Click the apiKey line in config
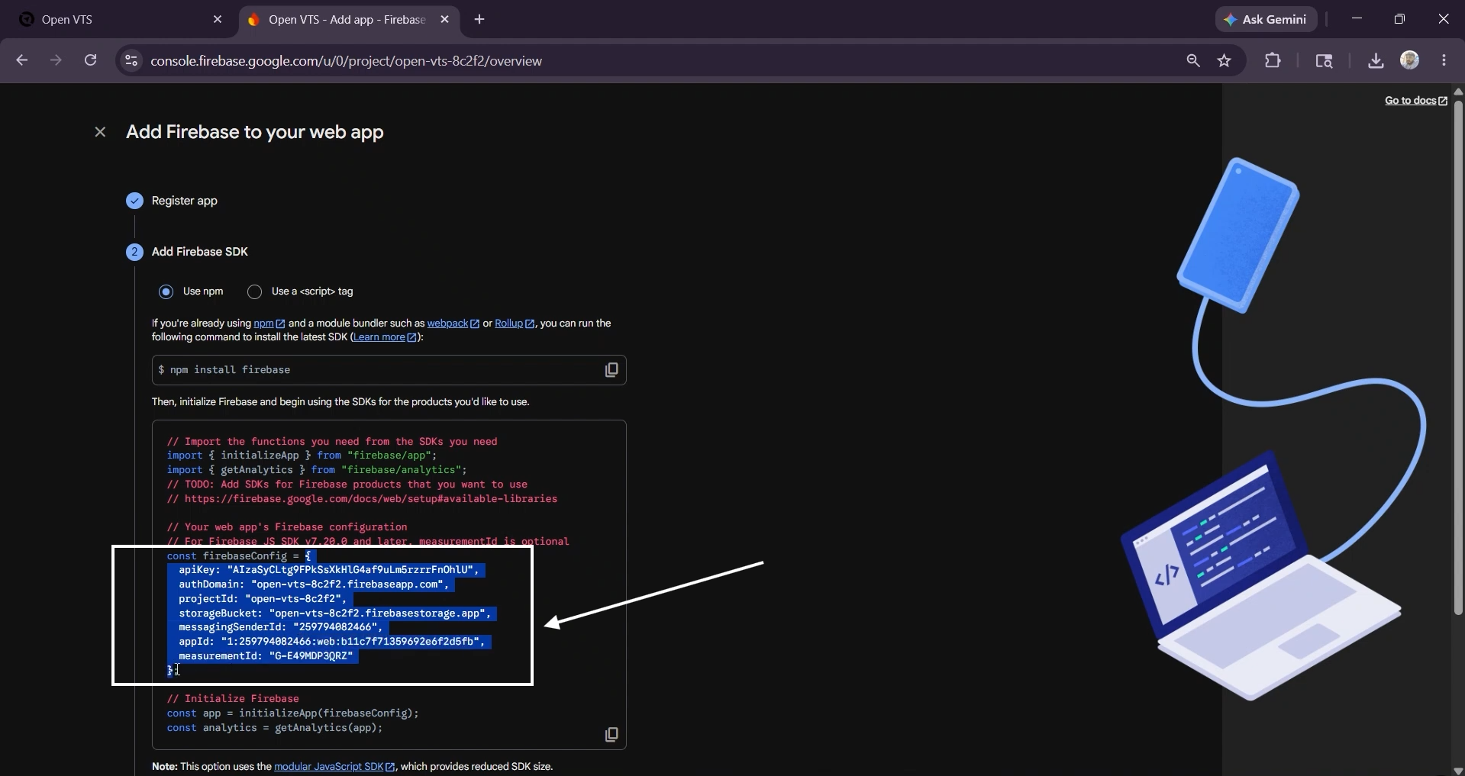1465x776 pixels. 328,570
